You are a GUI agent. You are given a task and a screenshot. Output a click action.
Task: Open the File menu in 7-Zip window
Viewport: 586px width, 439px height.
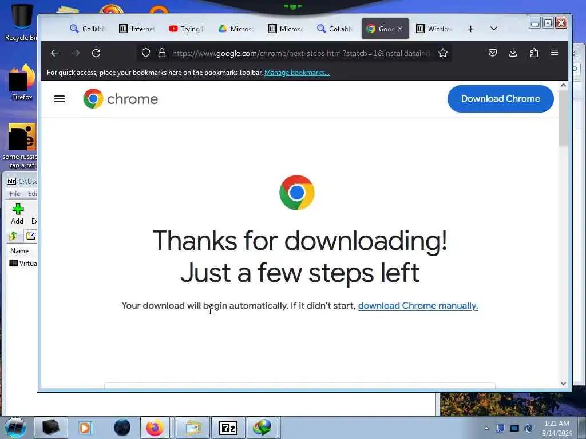coord(15,194)
